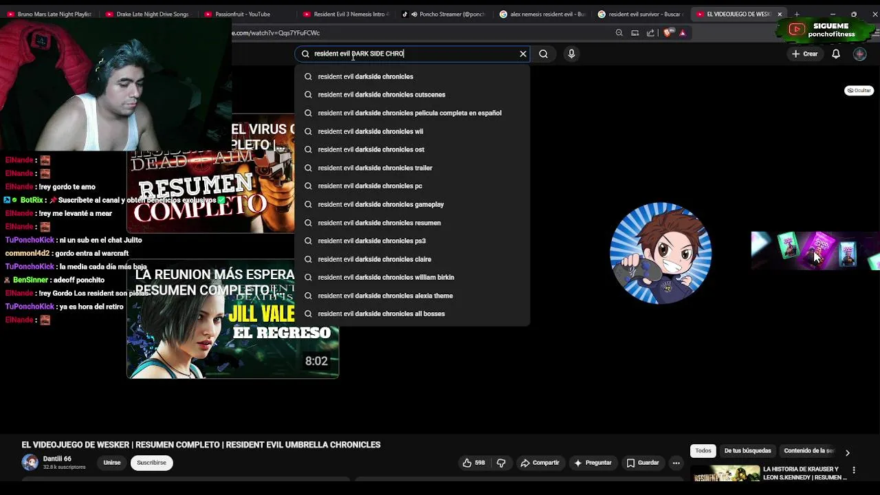Image resolution: width=880 pixels, height=495 pixels.
Task: Click the video title EL VIDEOJUEGO DE WESKER
Action: pyautogui.click(x=201, y=445)
